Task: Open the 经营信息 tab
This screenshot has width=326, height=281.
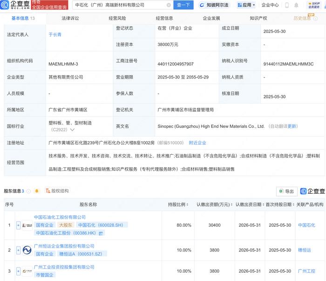Action: [164, 19]
